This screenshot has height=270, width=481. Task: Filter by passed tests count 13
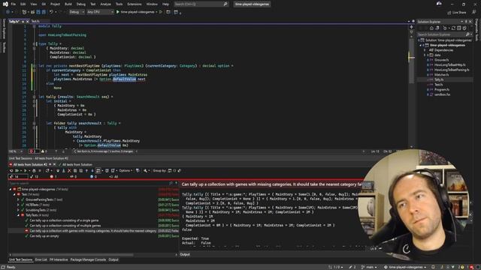tap(34, 177)
